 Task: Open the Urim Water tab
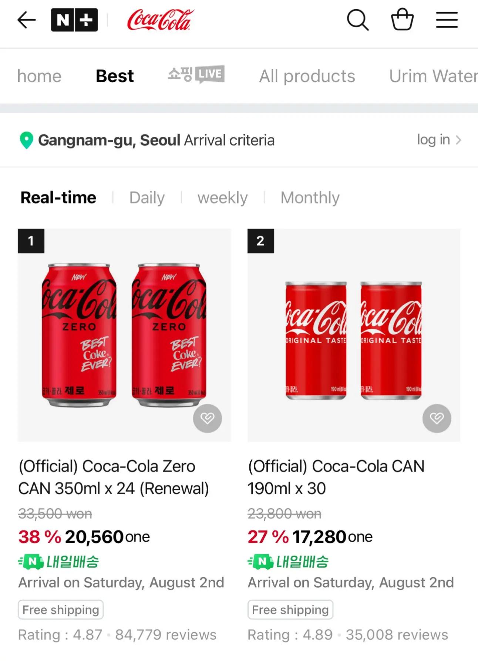click(433, 76)
